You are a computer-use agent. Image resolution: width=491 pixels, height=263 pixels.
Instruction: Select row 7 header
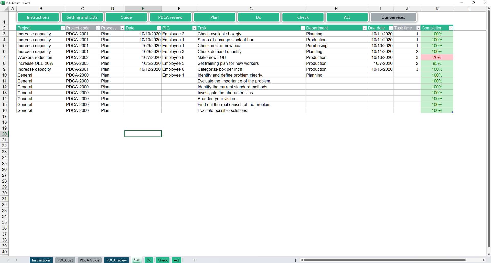(4, 57)
